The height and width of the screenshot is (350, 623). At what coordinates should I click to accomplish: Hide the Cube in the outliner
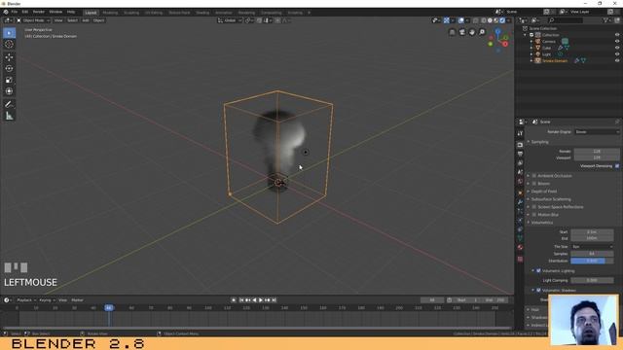pos(617,48)
